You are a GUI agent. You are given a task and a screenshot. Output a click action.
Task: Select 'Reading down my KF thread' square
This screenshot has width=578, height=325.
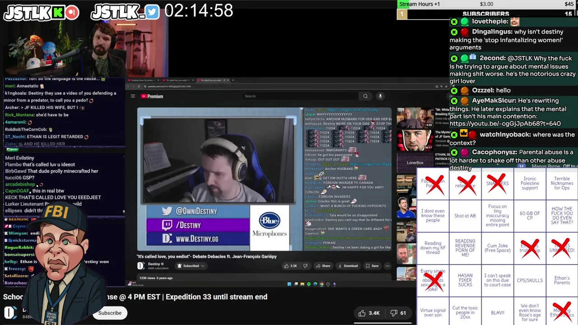pos(433,248)
